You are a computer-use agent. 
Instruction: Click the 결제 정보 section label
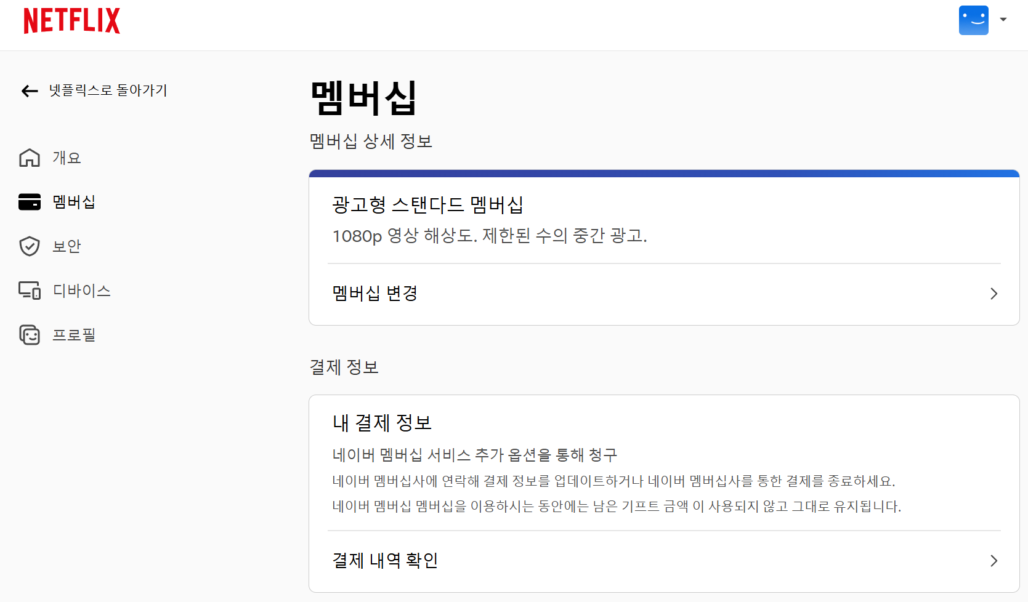[x=344, y=367]
